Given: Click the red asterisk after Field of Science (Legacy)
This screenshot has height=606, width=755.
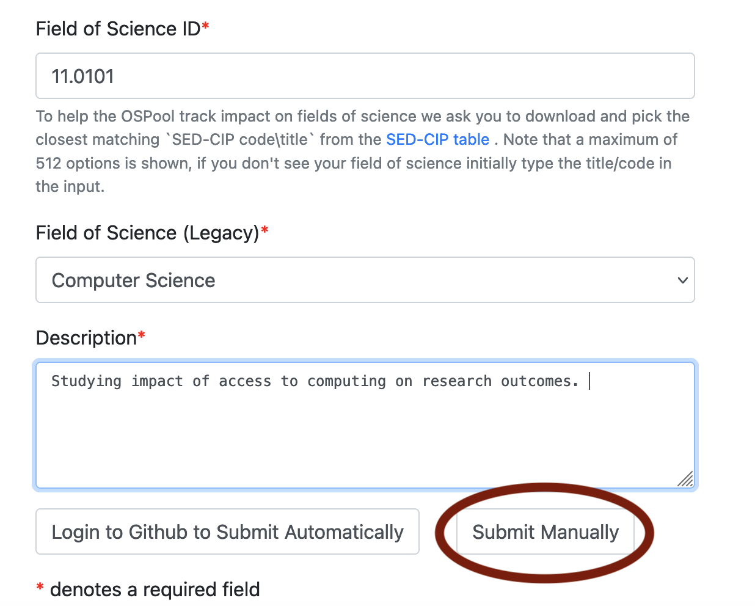Looking at the screenshot, I should pos(265,230).
